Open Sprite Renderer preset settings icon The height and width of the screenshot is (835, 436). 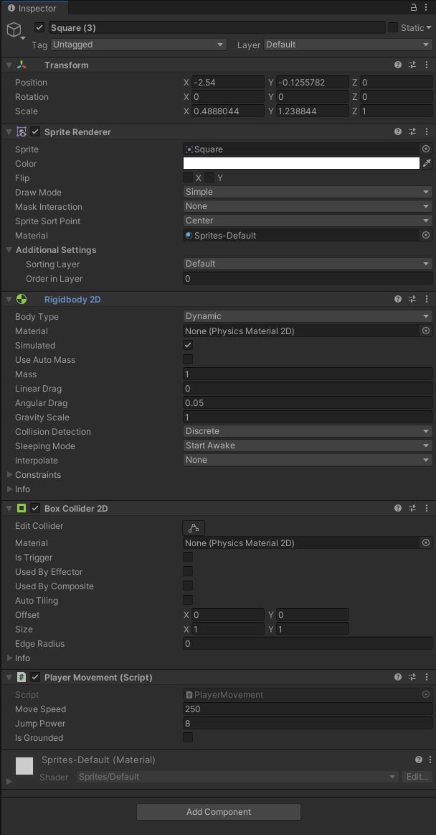point(412,132)
